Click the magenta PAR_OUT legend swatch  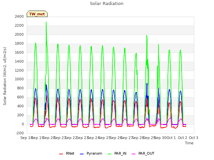tap(134, 154)
